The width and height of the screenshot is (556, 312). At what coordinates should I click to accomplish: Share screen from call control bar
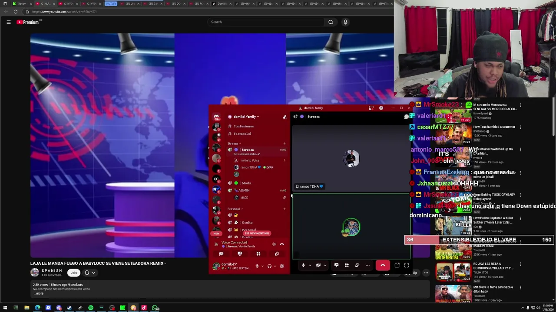pyautogui.click(x=336, y=265)
